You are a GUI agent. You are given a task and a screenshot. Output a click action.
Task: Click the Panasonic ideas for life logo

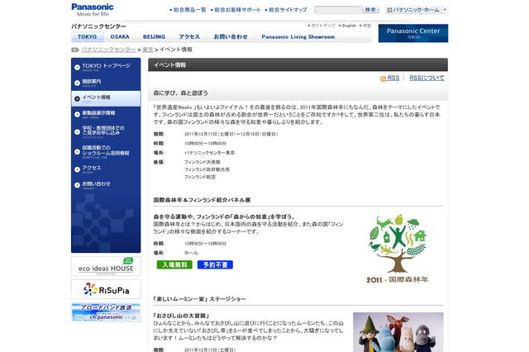(x=93, y=9)
